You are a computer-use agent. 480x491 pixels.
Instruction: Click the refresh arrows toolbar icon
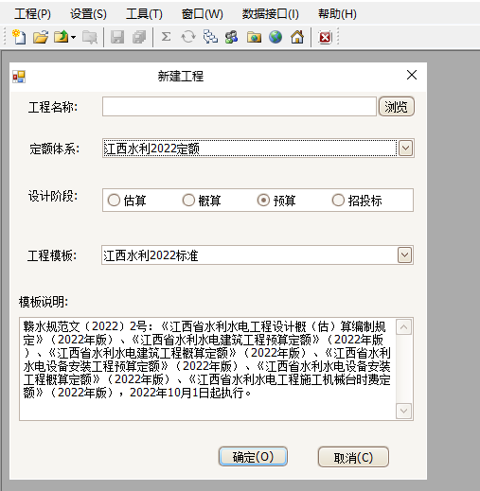tap(188, 37)
